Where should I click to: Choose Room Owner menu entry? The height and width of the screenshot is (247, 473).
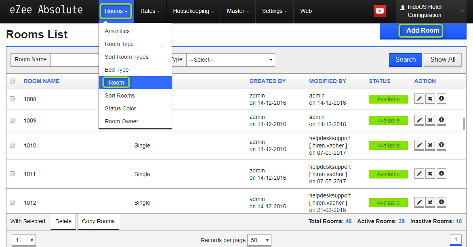(135, 121)
